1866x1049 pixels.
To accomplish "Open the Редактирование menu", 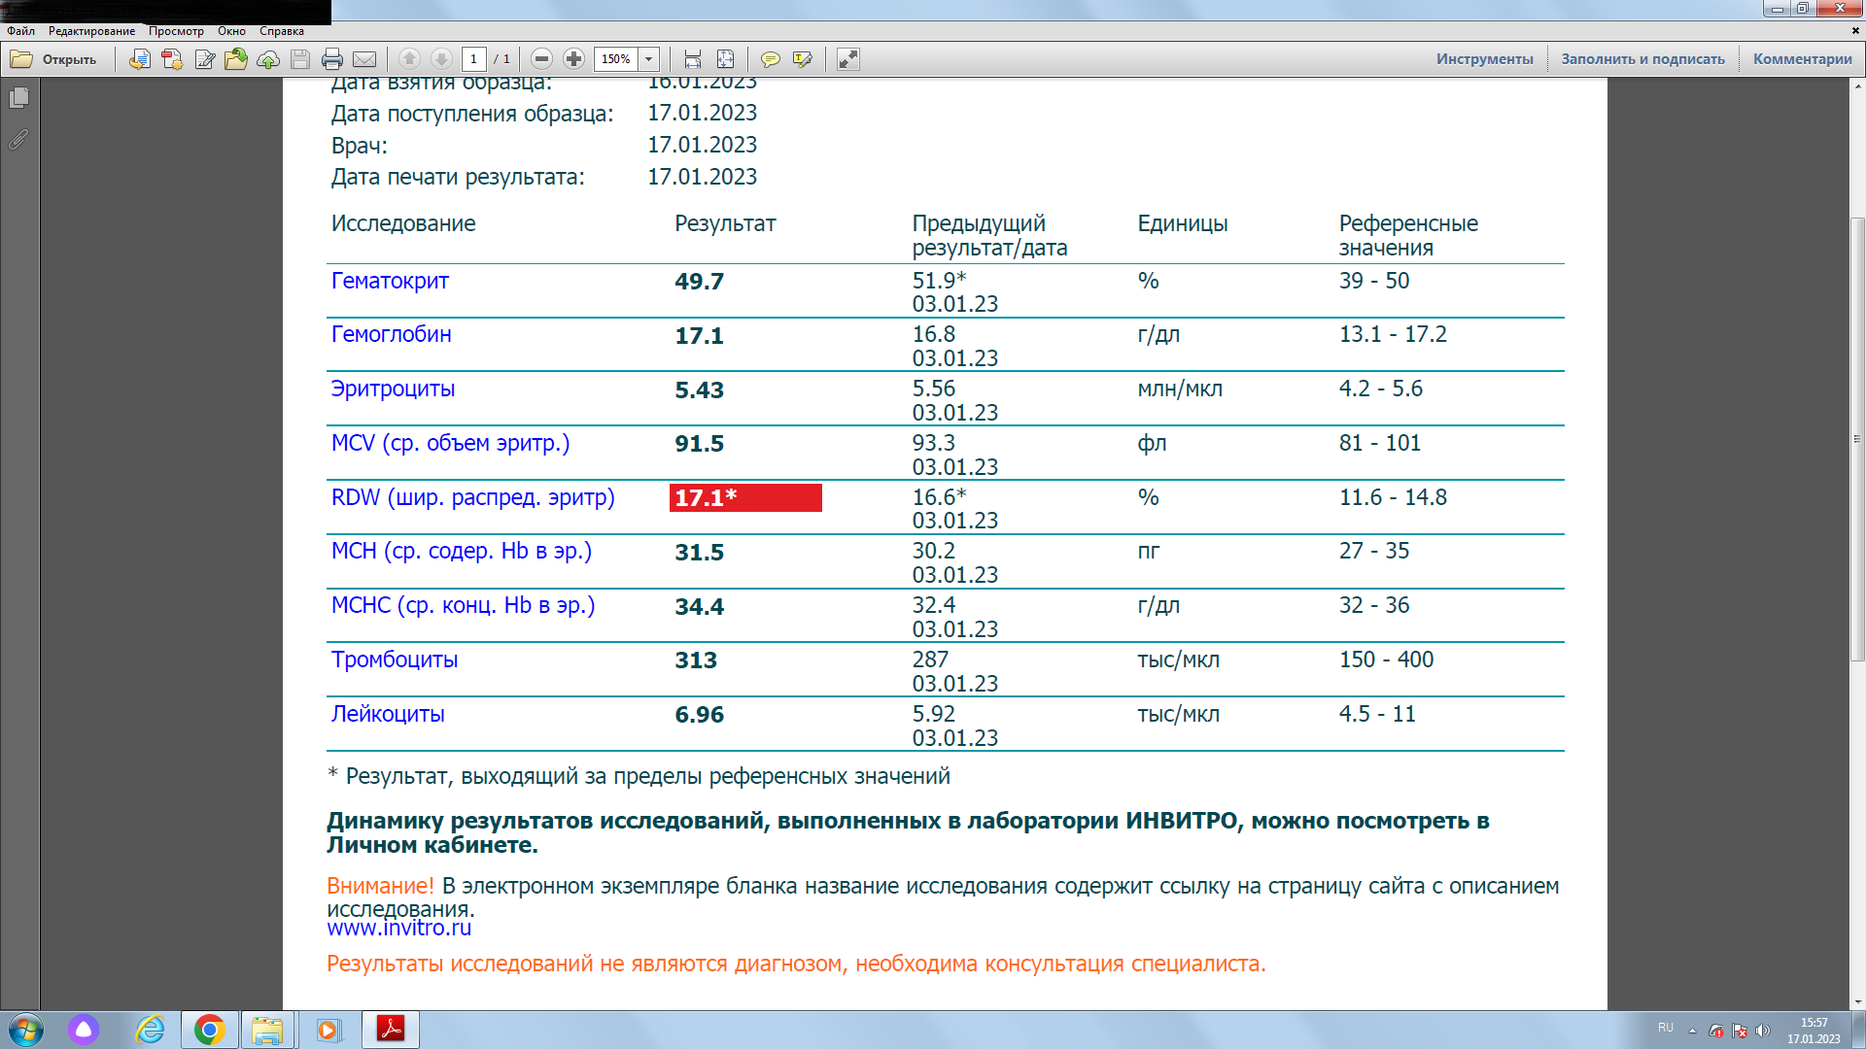I will [92, 31].
